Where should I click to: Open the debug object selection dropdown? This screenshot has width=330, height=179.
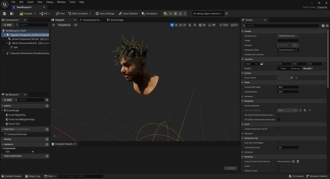(x=208, y=14)
